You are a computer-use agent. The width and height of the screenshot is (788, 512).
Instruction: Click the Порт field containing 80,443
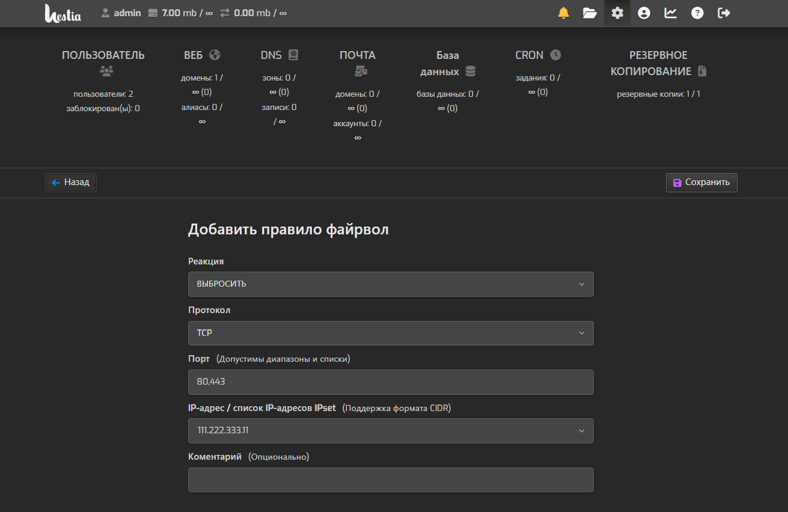[x=391, y=382]
